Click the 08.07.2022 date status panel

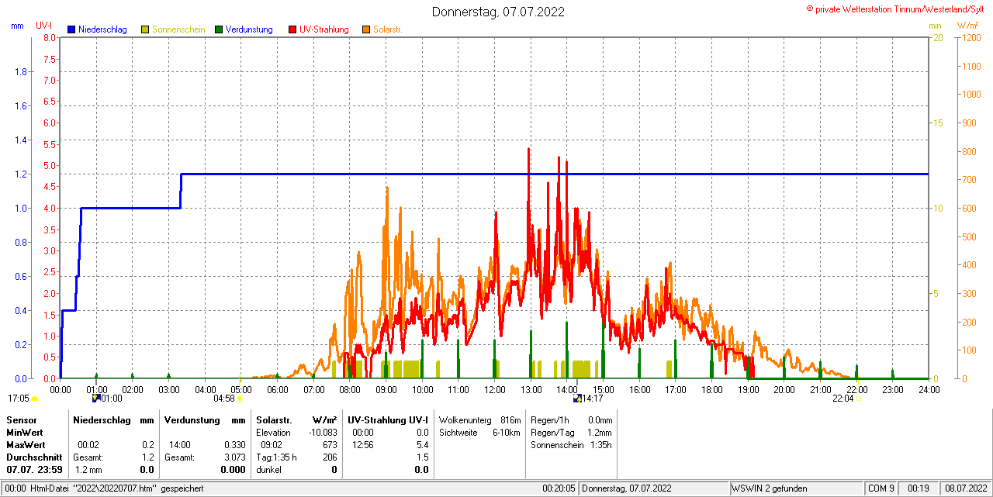pos(965,488)
